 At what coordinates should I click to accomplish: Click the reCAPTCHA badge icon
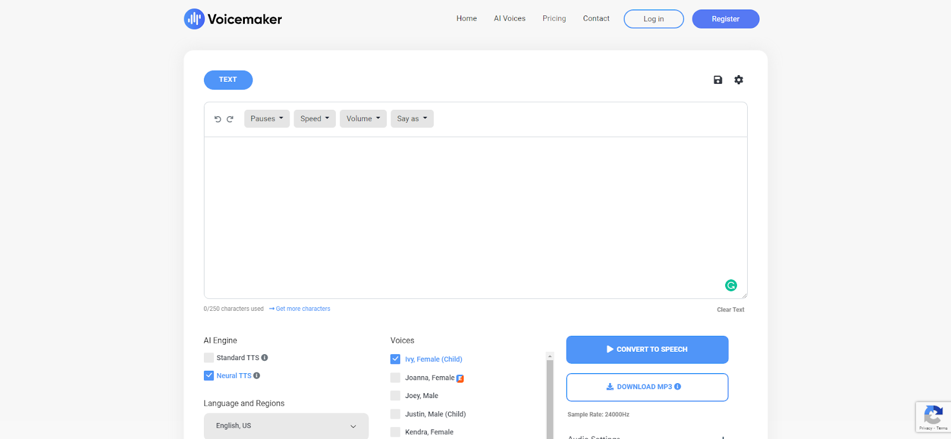pos(933,414)
